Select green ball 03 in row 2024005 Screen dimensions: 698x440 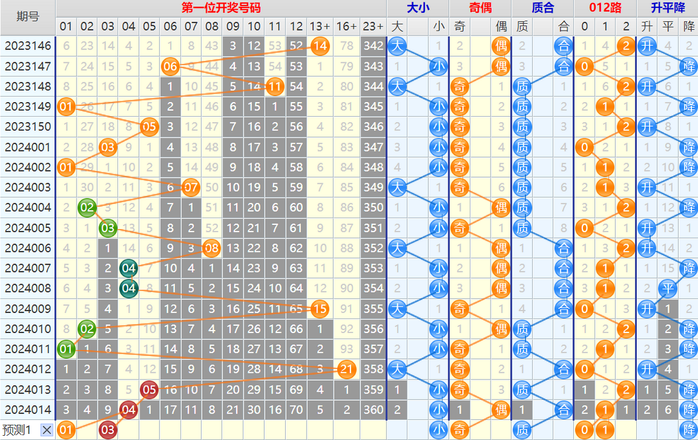click(x=108, y=228)
